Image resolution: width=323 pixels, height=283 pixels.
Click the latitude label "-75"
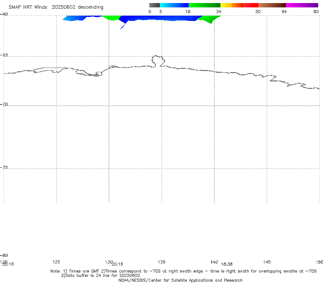[4, 168]
